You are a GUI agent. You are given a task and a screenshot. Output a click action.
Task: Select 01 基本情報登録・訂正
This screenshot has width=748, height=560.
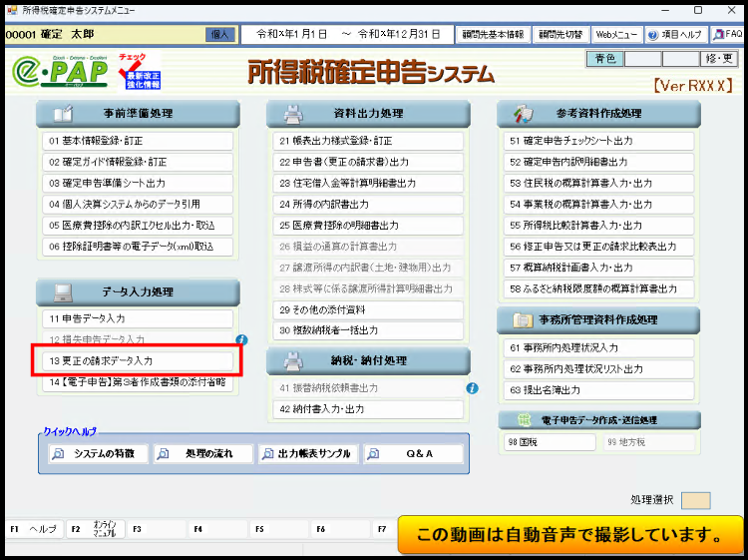tap(138, 142)
